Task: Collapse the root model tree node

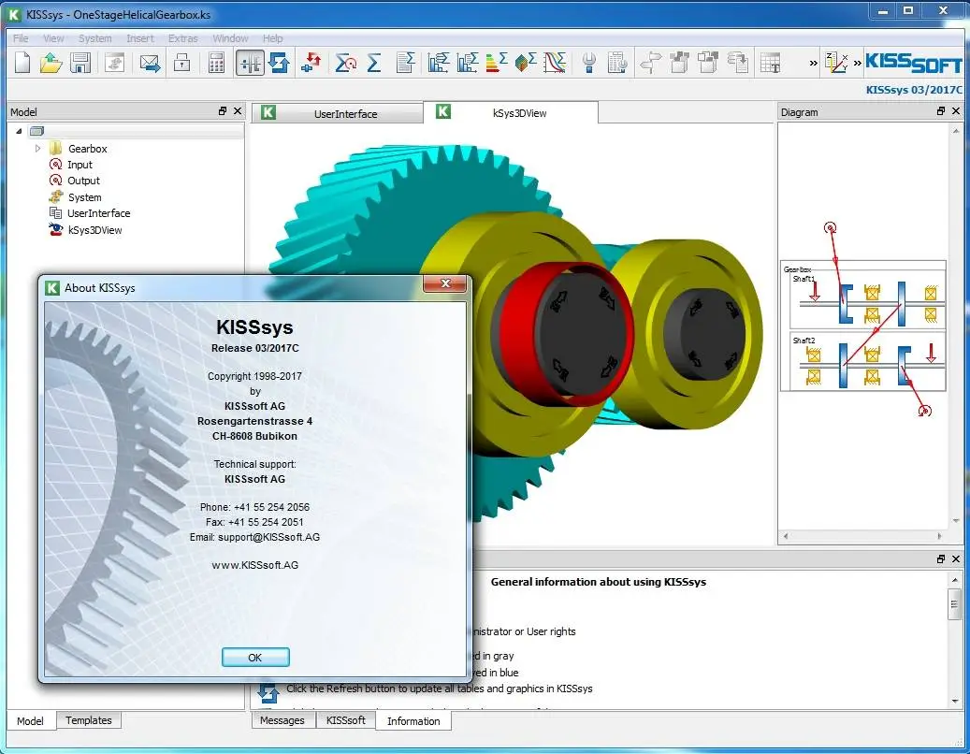Action: tap(20, 131)
